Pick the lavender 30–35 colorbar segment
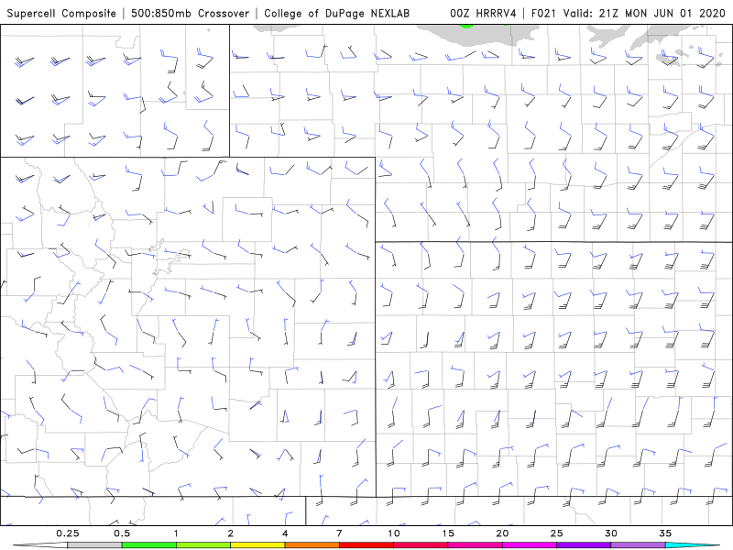Image resolution: width=733 pixels, height=550 pixels. [x=638, y=545]
